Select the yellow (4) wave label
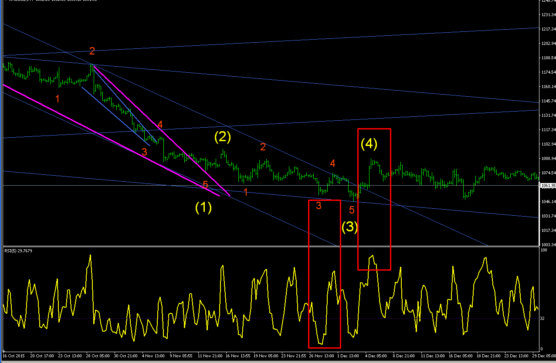The width and height of the screenshot is (556, 363). click(369, 143)
